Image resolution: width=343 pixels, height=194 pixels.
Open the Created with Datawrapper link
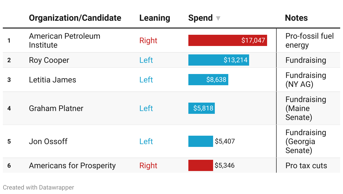coord(39,187)
